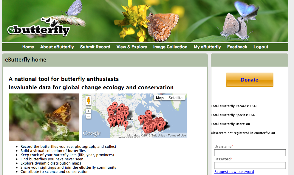Image resolution: width=294 pixels, height=175 pixels.
Task: Click 'Observers not registered in eButterfly: 40'
Action: (243, 133)
